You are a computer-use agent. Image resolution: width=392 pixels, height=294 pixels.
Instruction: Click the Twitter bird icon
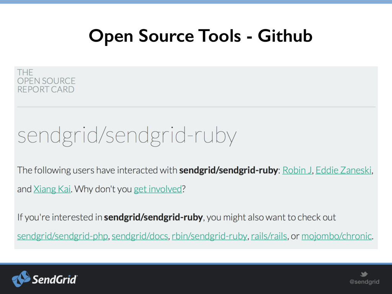[x=364, y=274]
